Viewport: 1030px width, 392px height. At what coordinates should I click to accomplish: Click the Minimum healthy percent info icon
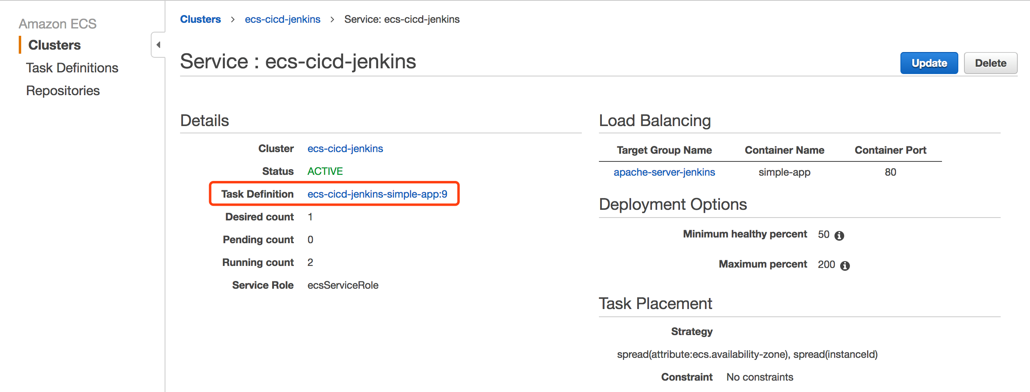839,235
